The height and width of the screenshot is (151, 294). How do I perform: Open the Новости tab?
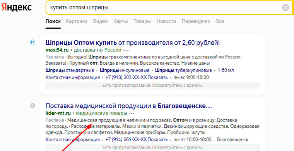(x=166, y=21)
